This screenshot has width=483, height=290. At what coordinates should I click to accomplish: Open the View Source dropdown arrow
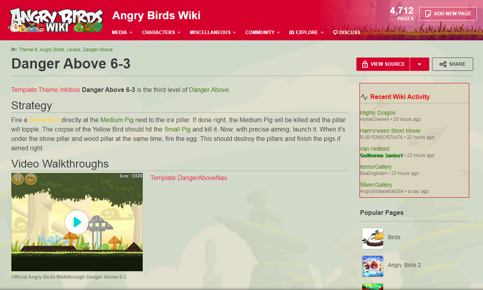(419, 64)
